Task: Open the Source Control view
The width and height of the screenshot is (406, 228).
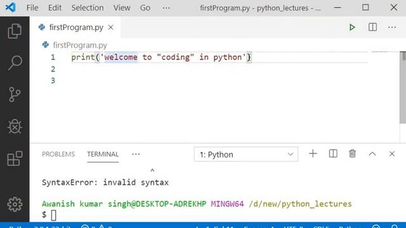Action: (15, 94)
